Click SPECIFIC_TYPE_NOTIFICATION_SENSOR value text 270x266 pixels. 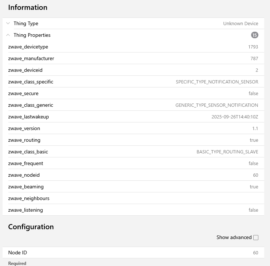click(217, 82)
